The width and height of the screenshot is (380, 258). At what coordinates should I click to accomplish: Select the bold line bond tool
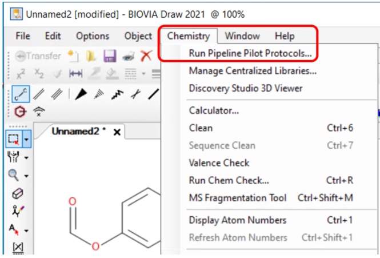tap(154, 94)
